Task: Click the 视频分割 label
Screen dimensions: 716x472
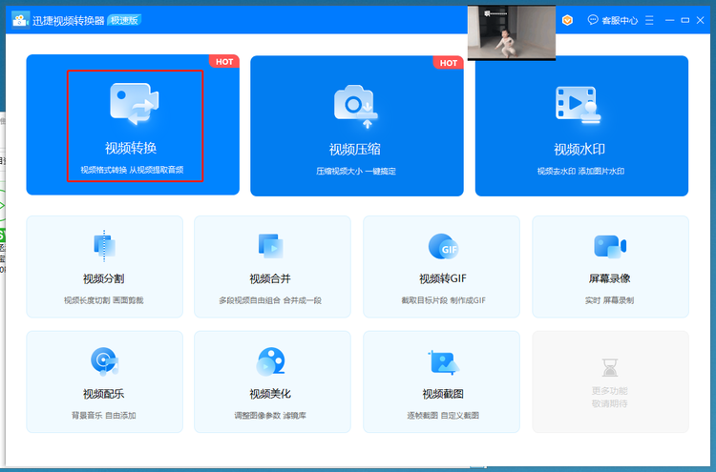Action: (x=104, y=278)
